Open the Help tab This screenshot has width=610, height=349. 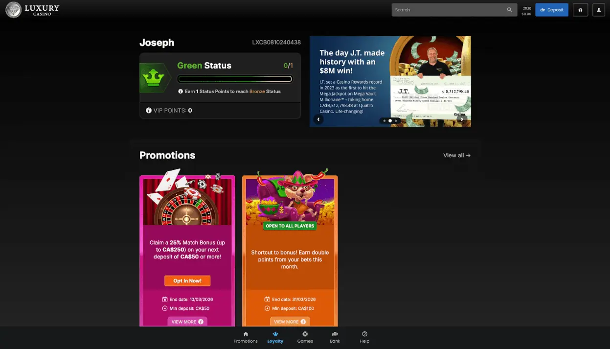click(364, 337)
